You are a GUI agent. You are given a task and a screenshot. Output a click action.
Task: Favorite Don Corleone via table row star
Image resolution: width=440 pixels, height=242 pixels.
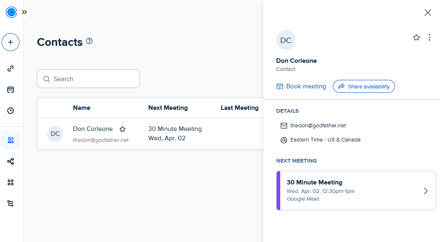122,129
